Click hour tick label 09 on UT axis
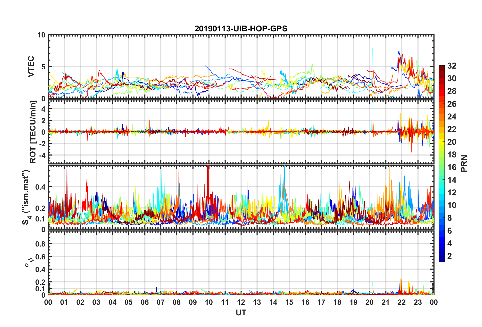This screenshot has width=482, height=327. 193,302
